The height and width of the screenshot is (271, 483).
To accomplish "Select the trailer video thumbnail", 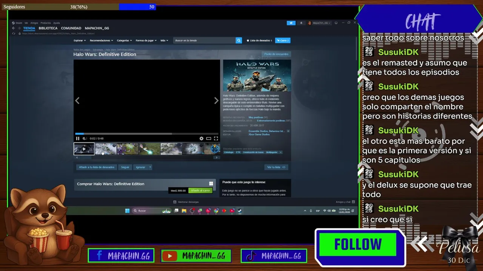I will [x=84, y=149].
